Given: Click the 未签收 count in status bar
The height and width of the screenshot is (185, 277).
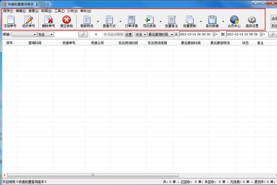Looking at the screenshot, I should click(215, 182).
